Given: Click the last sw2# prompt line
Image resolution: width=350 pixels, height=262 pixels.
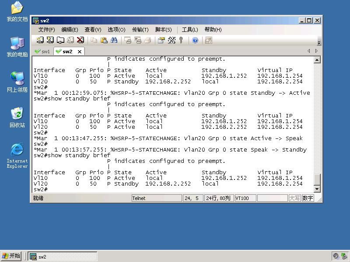Looking at the screenshot, I should (41, 190).
